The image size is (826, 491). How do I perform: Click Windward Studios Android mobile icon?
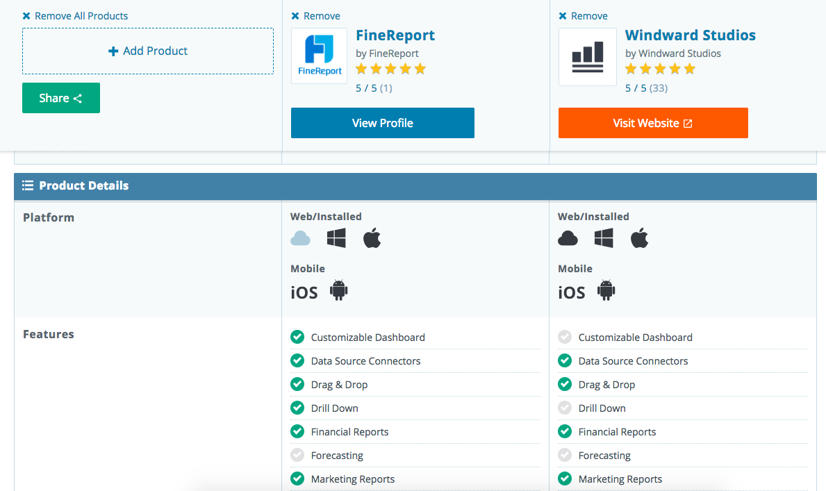click(x=606, y=290)
